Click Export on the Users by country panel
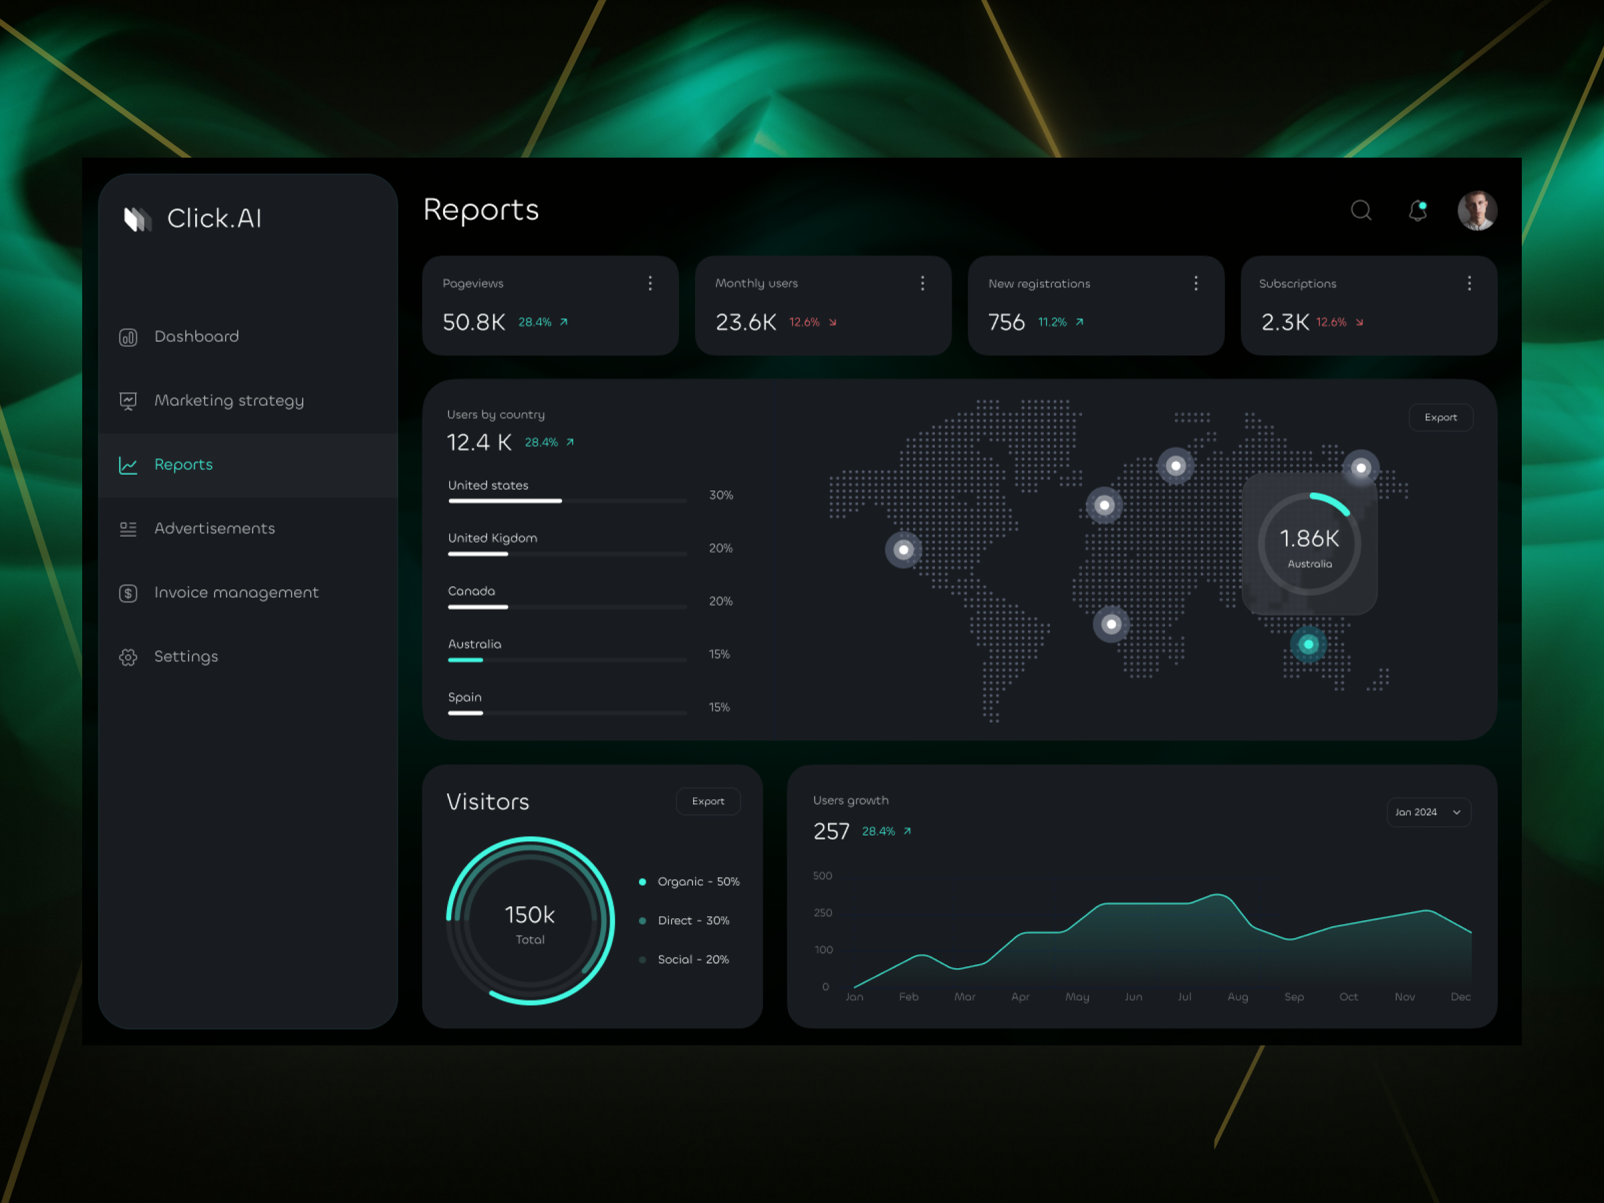 coord(1440,417)
